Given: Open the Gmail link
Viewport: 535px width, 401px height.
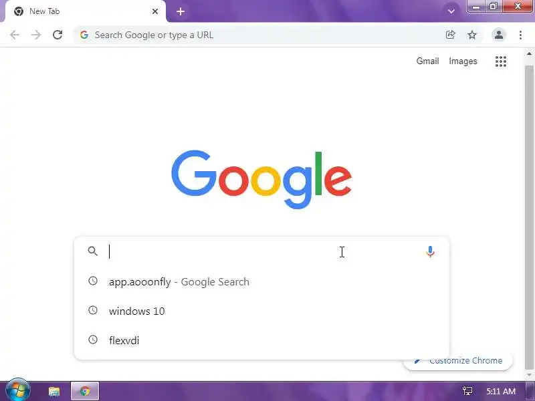Looking at the screenshot, I should coord(427,61).
